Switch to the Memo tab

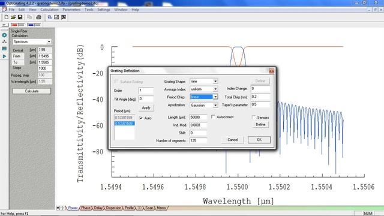[x=161, y=208]
